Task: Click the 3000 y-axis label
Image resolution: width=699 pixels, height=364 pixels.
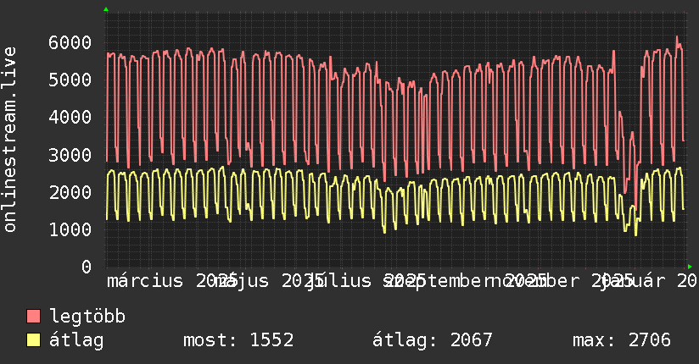Action: [x=70, y=155]
